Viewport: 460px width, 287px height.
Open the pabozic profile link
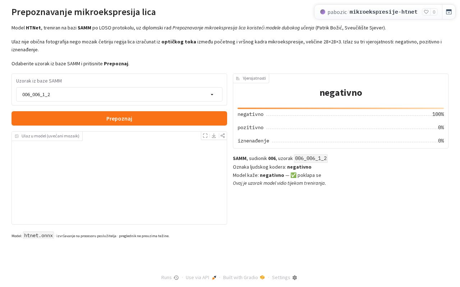pos(337,12)
